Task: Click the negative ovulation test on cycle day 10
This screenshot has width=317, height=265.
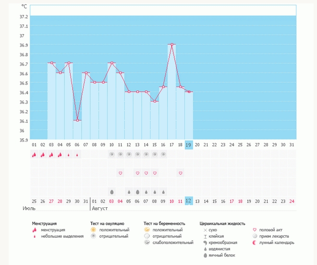Action: pos(112,155)
